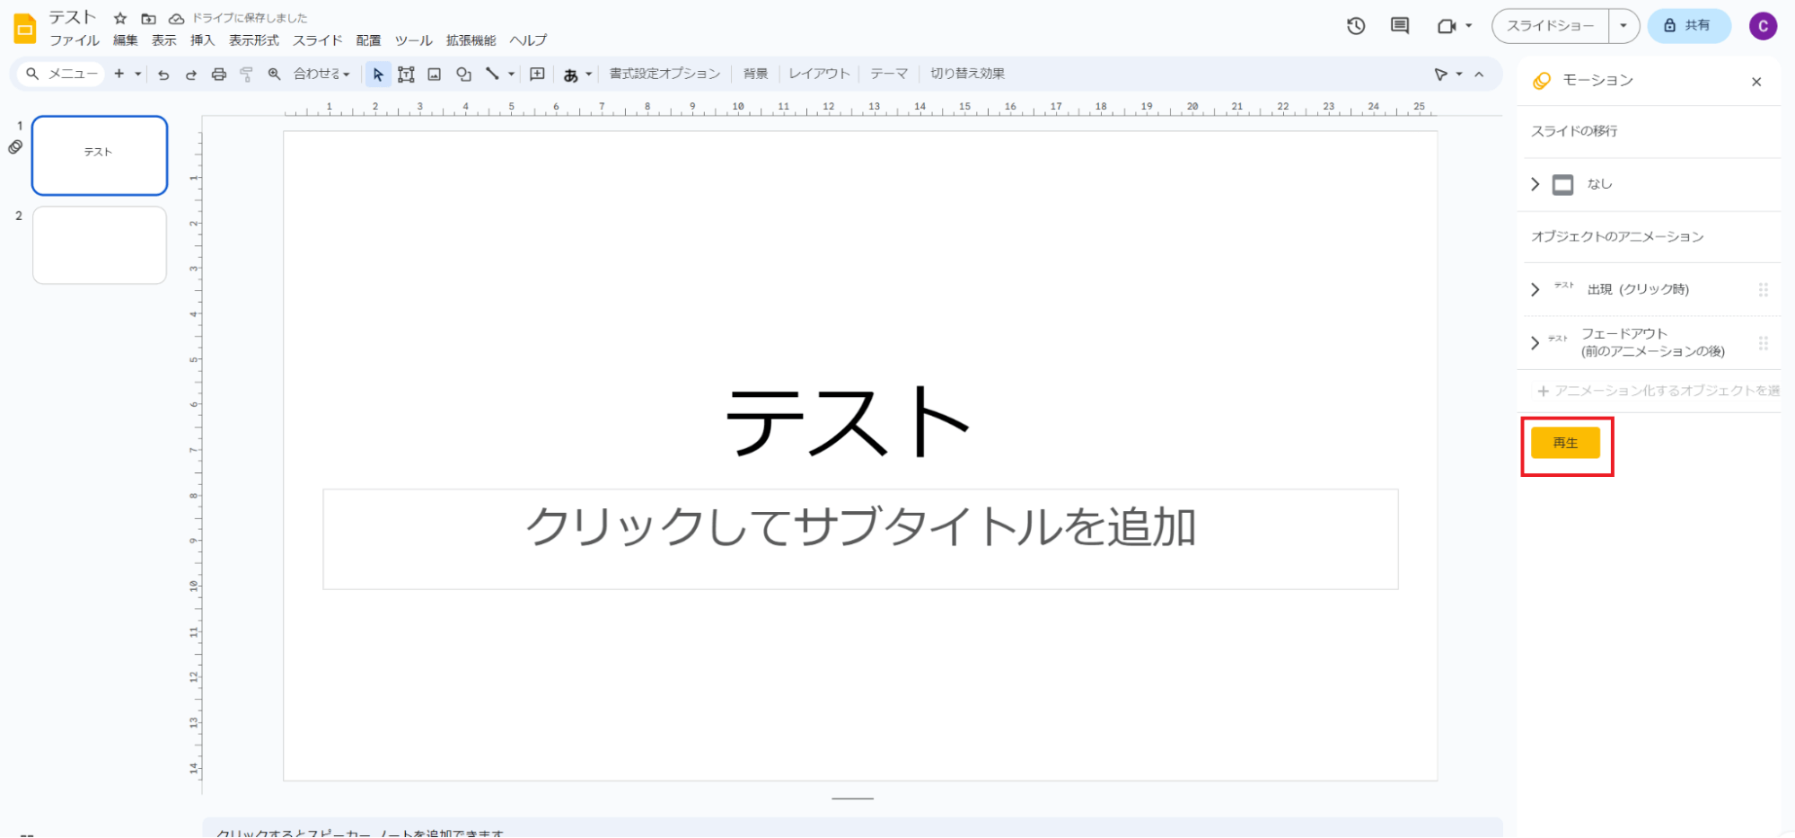Open the スライドショー dropdown arrow

pyautogui.click(x=1623, y=26)
